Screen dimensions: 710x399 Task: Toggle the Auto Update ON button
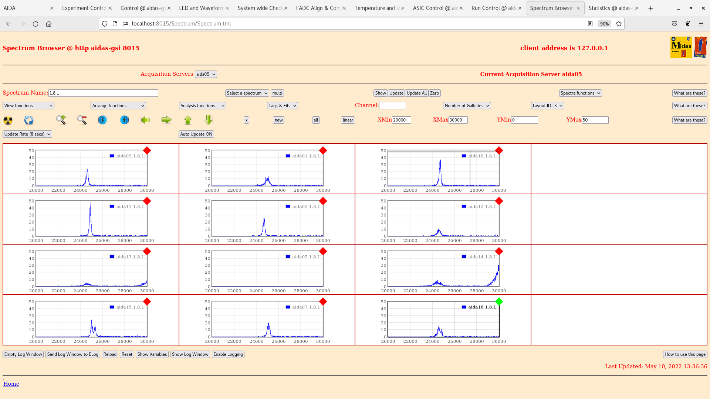[196, 134]
